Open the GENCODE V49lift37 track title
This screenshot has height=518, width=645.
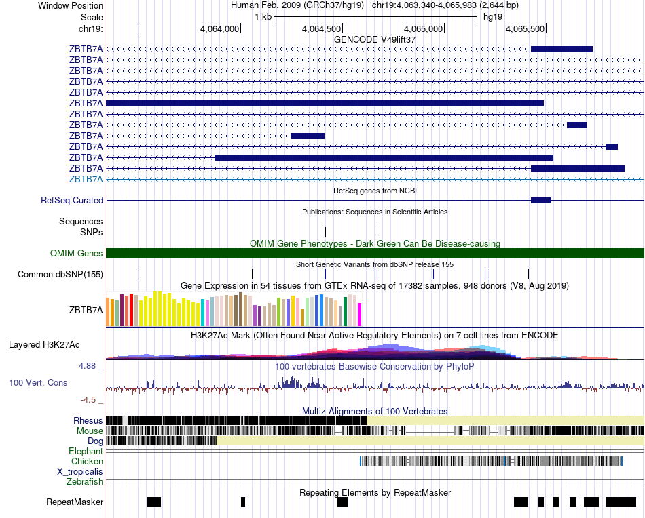point(374,39)
